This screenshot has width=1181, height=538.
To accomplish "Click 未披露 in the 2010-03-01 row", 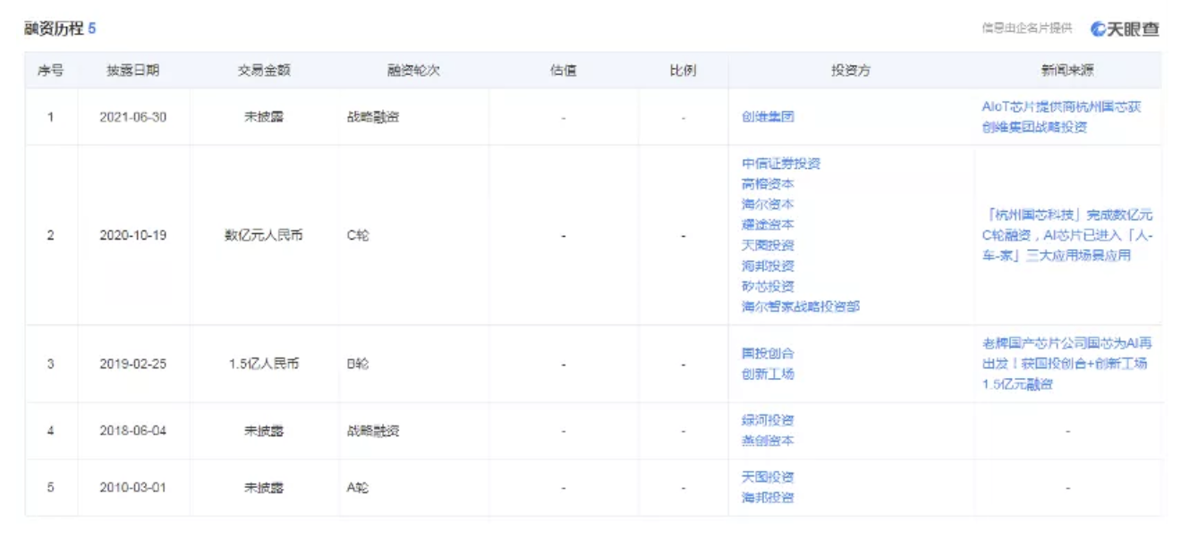I will pos(264,488).
